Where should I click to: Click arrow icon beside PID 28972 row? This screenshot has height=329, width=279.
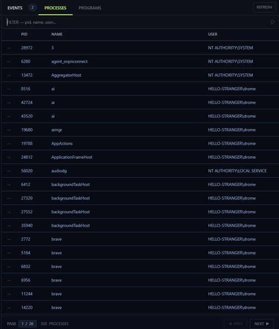(x=9, y=48)
